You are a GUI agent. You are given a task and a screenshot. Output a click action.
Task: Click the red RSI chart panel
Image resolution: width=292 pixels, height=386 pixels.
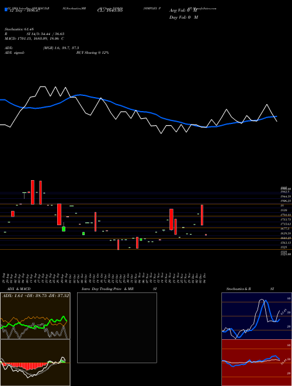pos(256,363)
